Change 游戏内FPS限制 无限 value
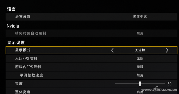179x94 pixels. [140, 67]
